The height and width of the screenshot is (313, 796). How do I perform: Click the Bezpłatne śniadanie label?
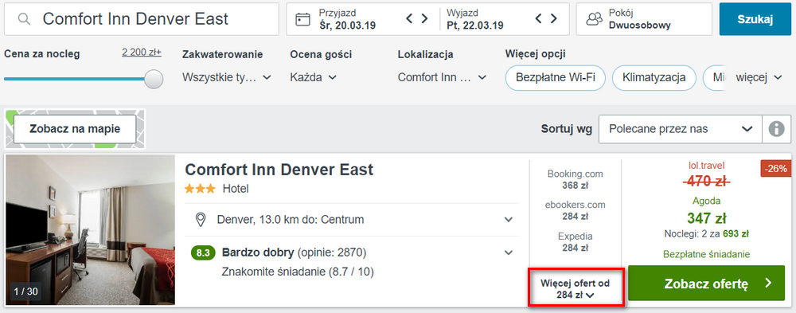click(x=707, y=254)
